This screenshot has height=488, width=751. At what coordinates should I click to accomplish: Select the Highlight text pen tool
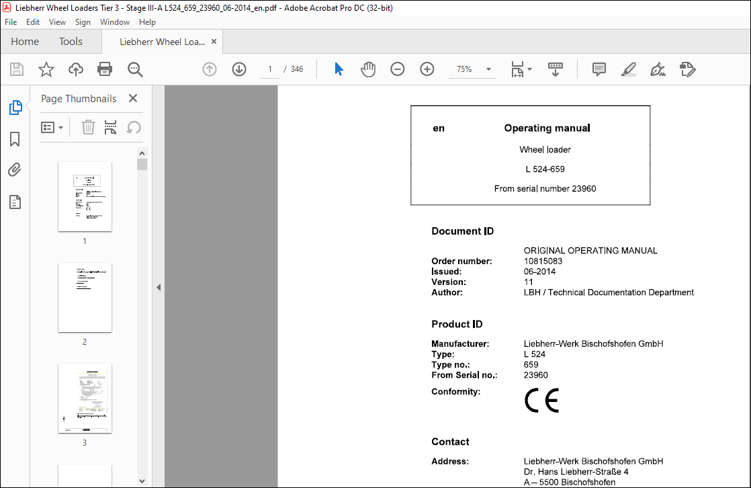[x=628, y=69]
